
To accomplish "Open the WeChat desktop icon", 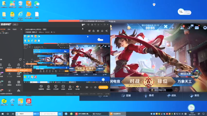I will click(37, 4).
